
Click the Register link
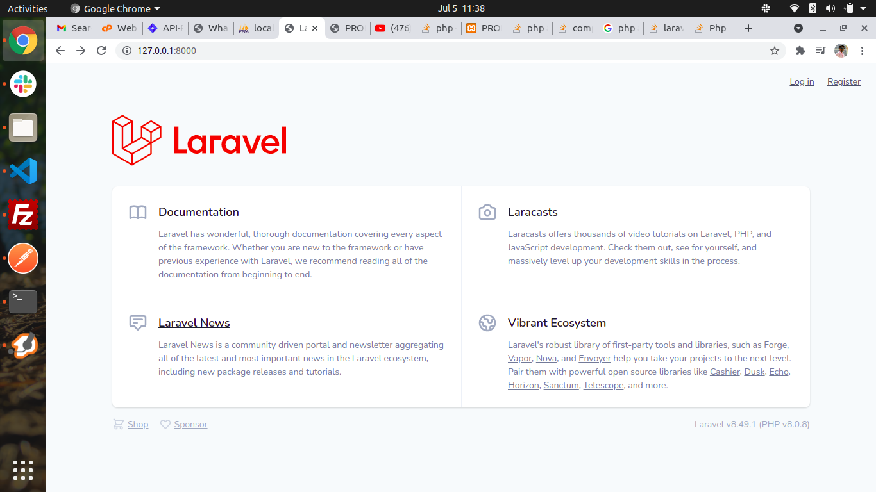844,81
